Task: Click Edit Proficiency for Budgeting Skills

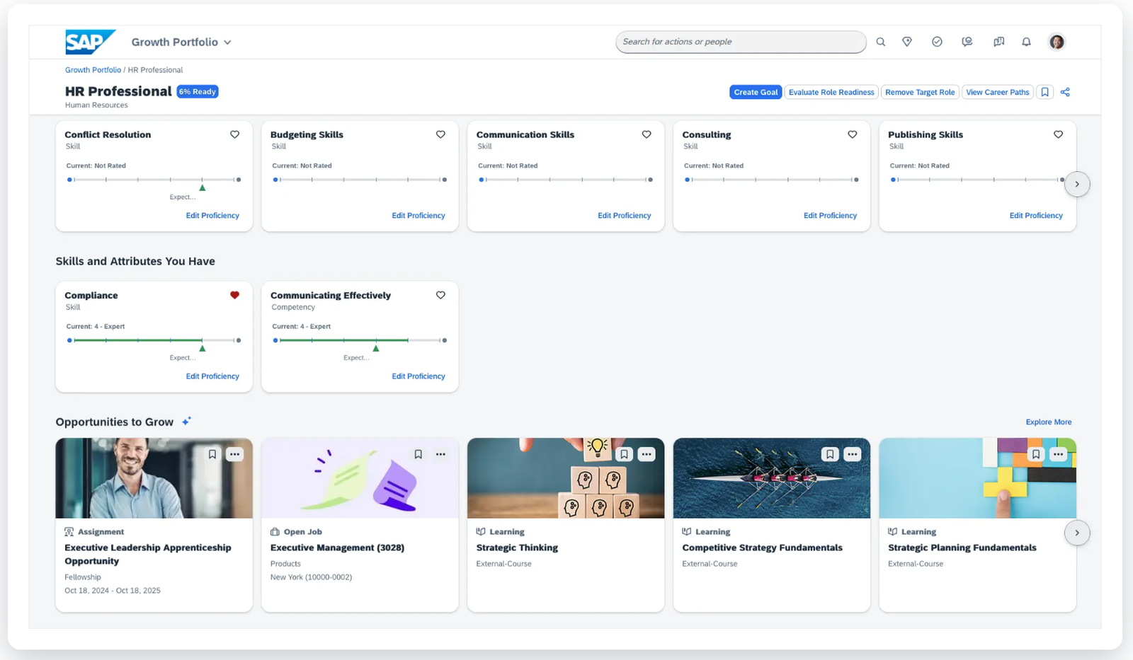Action: [x=418, y=216]
